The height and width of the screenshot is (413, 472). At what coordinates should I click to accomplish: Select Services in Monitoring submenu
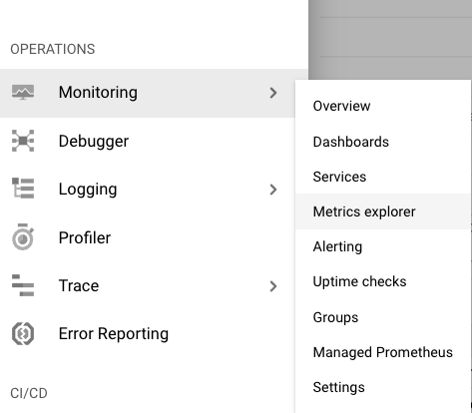382,177
